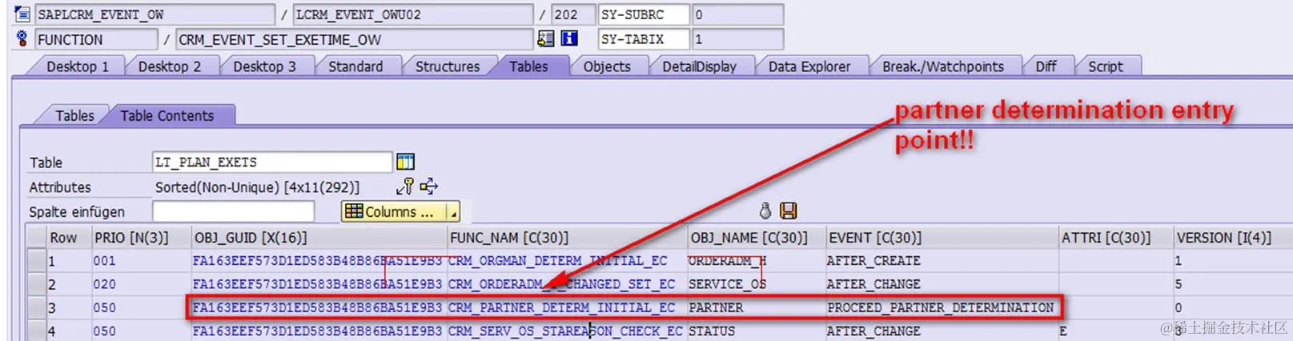
Task: Open the Break./Watchpoints tab
Action: point(942,66)
